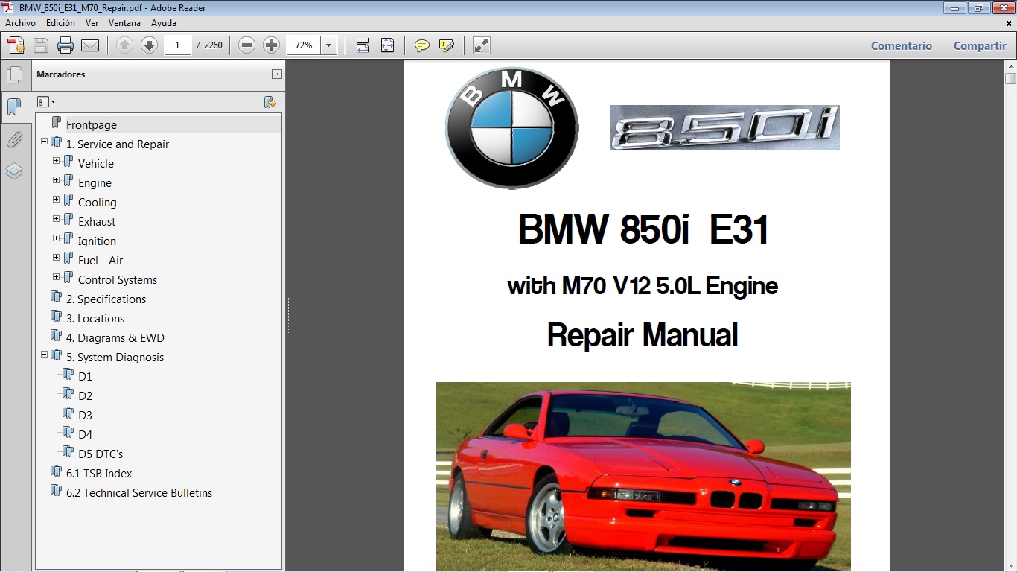Open the zoom percentage dropdown arrow

(329, 45)
